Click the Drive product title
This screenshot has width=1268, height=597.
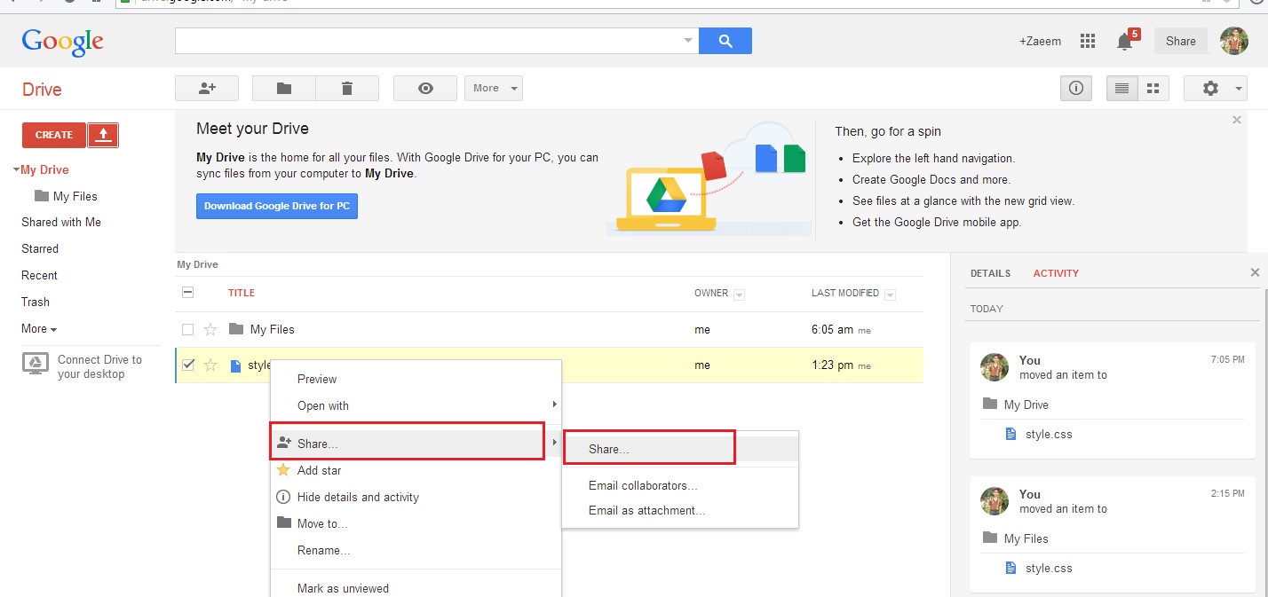coord(42,90)
